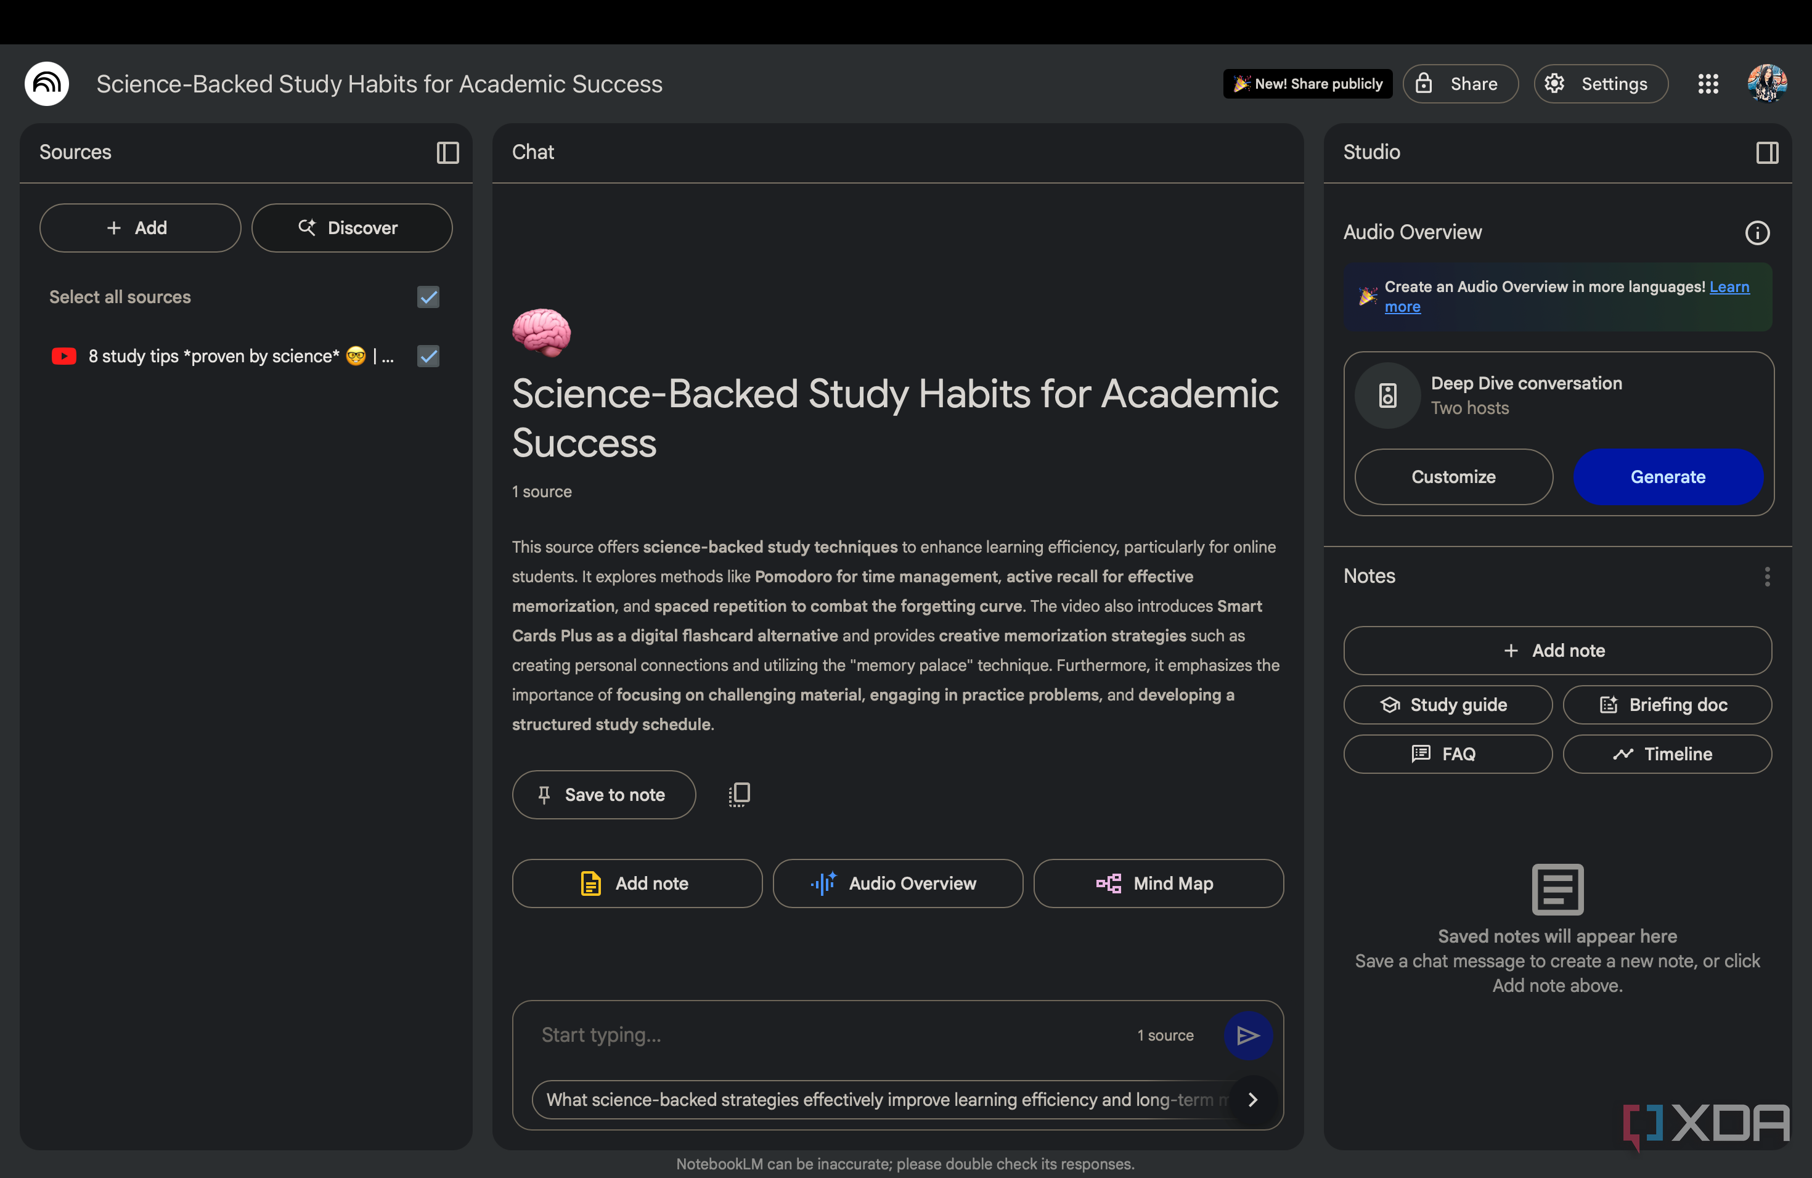Open Google apps grid
This screenshot has height=1178, width=1812.
[1708, 84]
